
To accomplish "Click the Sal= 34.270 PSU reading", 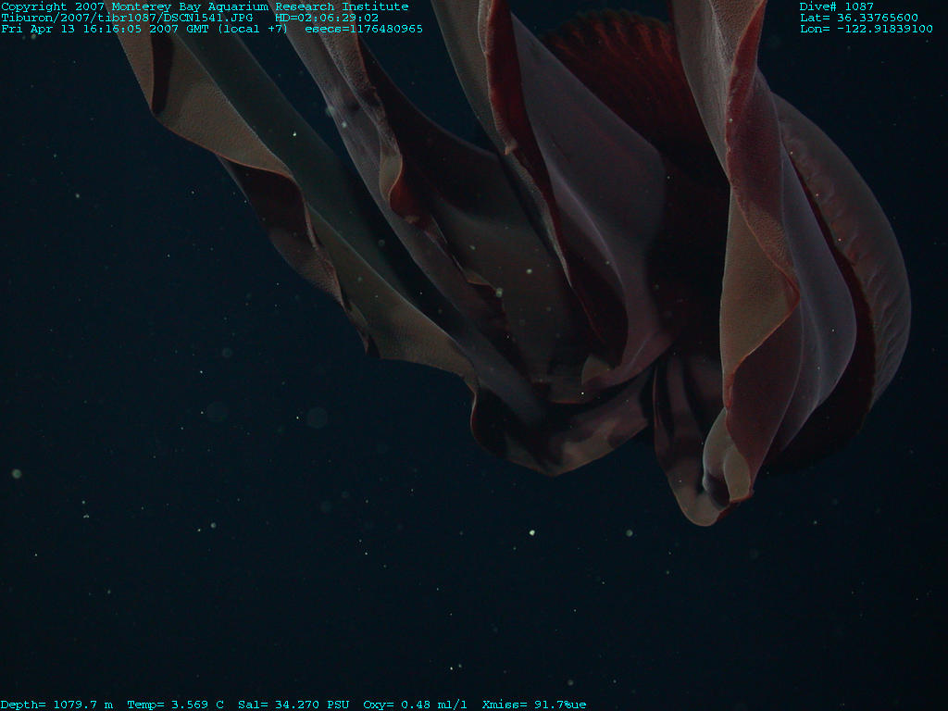I will click(x=293, y=705).
